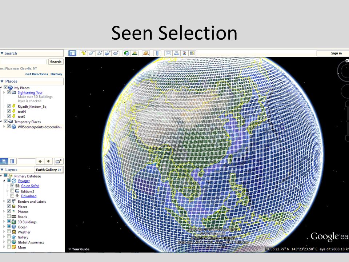Click the search magnifier icon in Places panel
The width and height of the screenshot is (349, 262).
click(4, 161)
